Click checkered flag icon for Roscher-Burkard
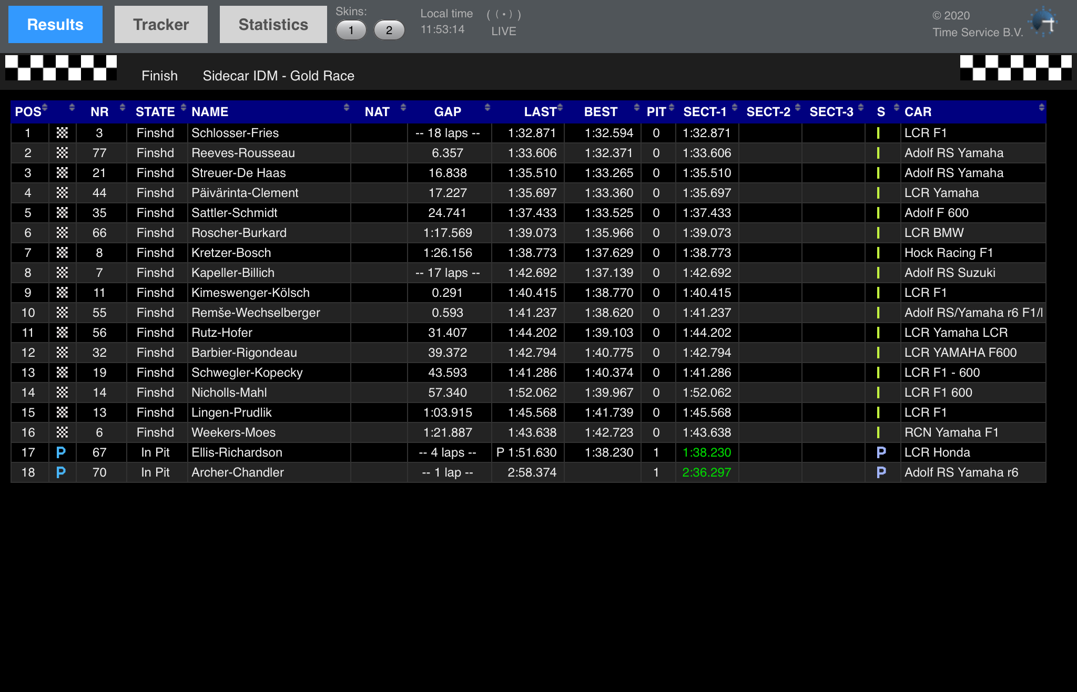 [x=62, y=233]
